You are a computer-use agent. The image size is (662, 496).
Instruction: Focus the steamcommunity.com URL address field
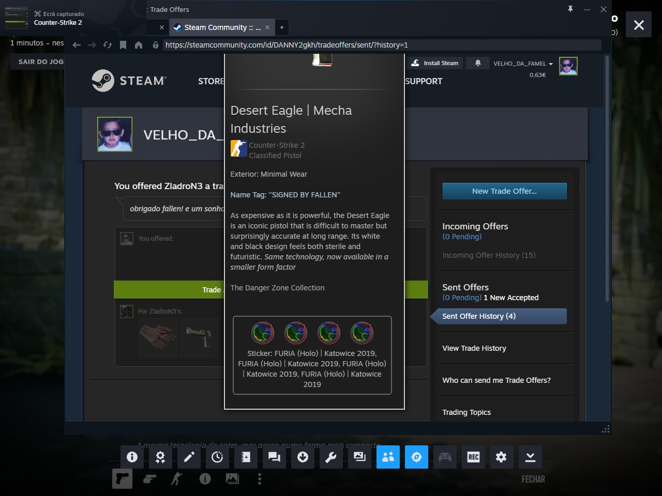click(382, 45)
